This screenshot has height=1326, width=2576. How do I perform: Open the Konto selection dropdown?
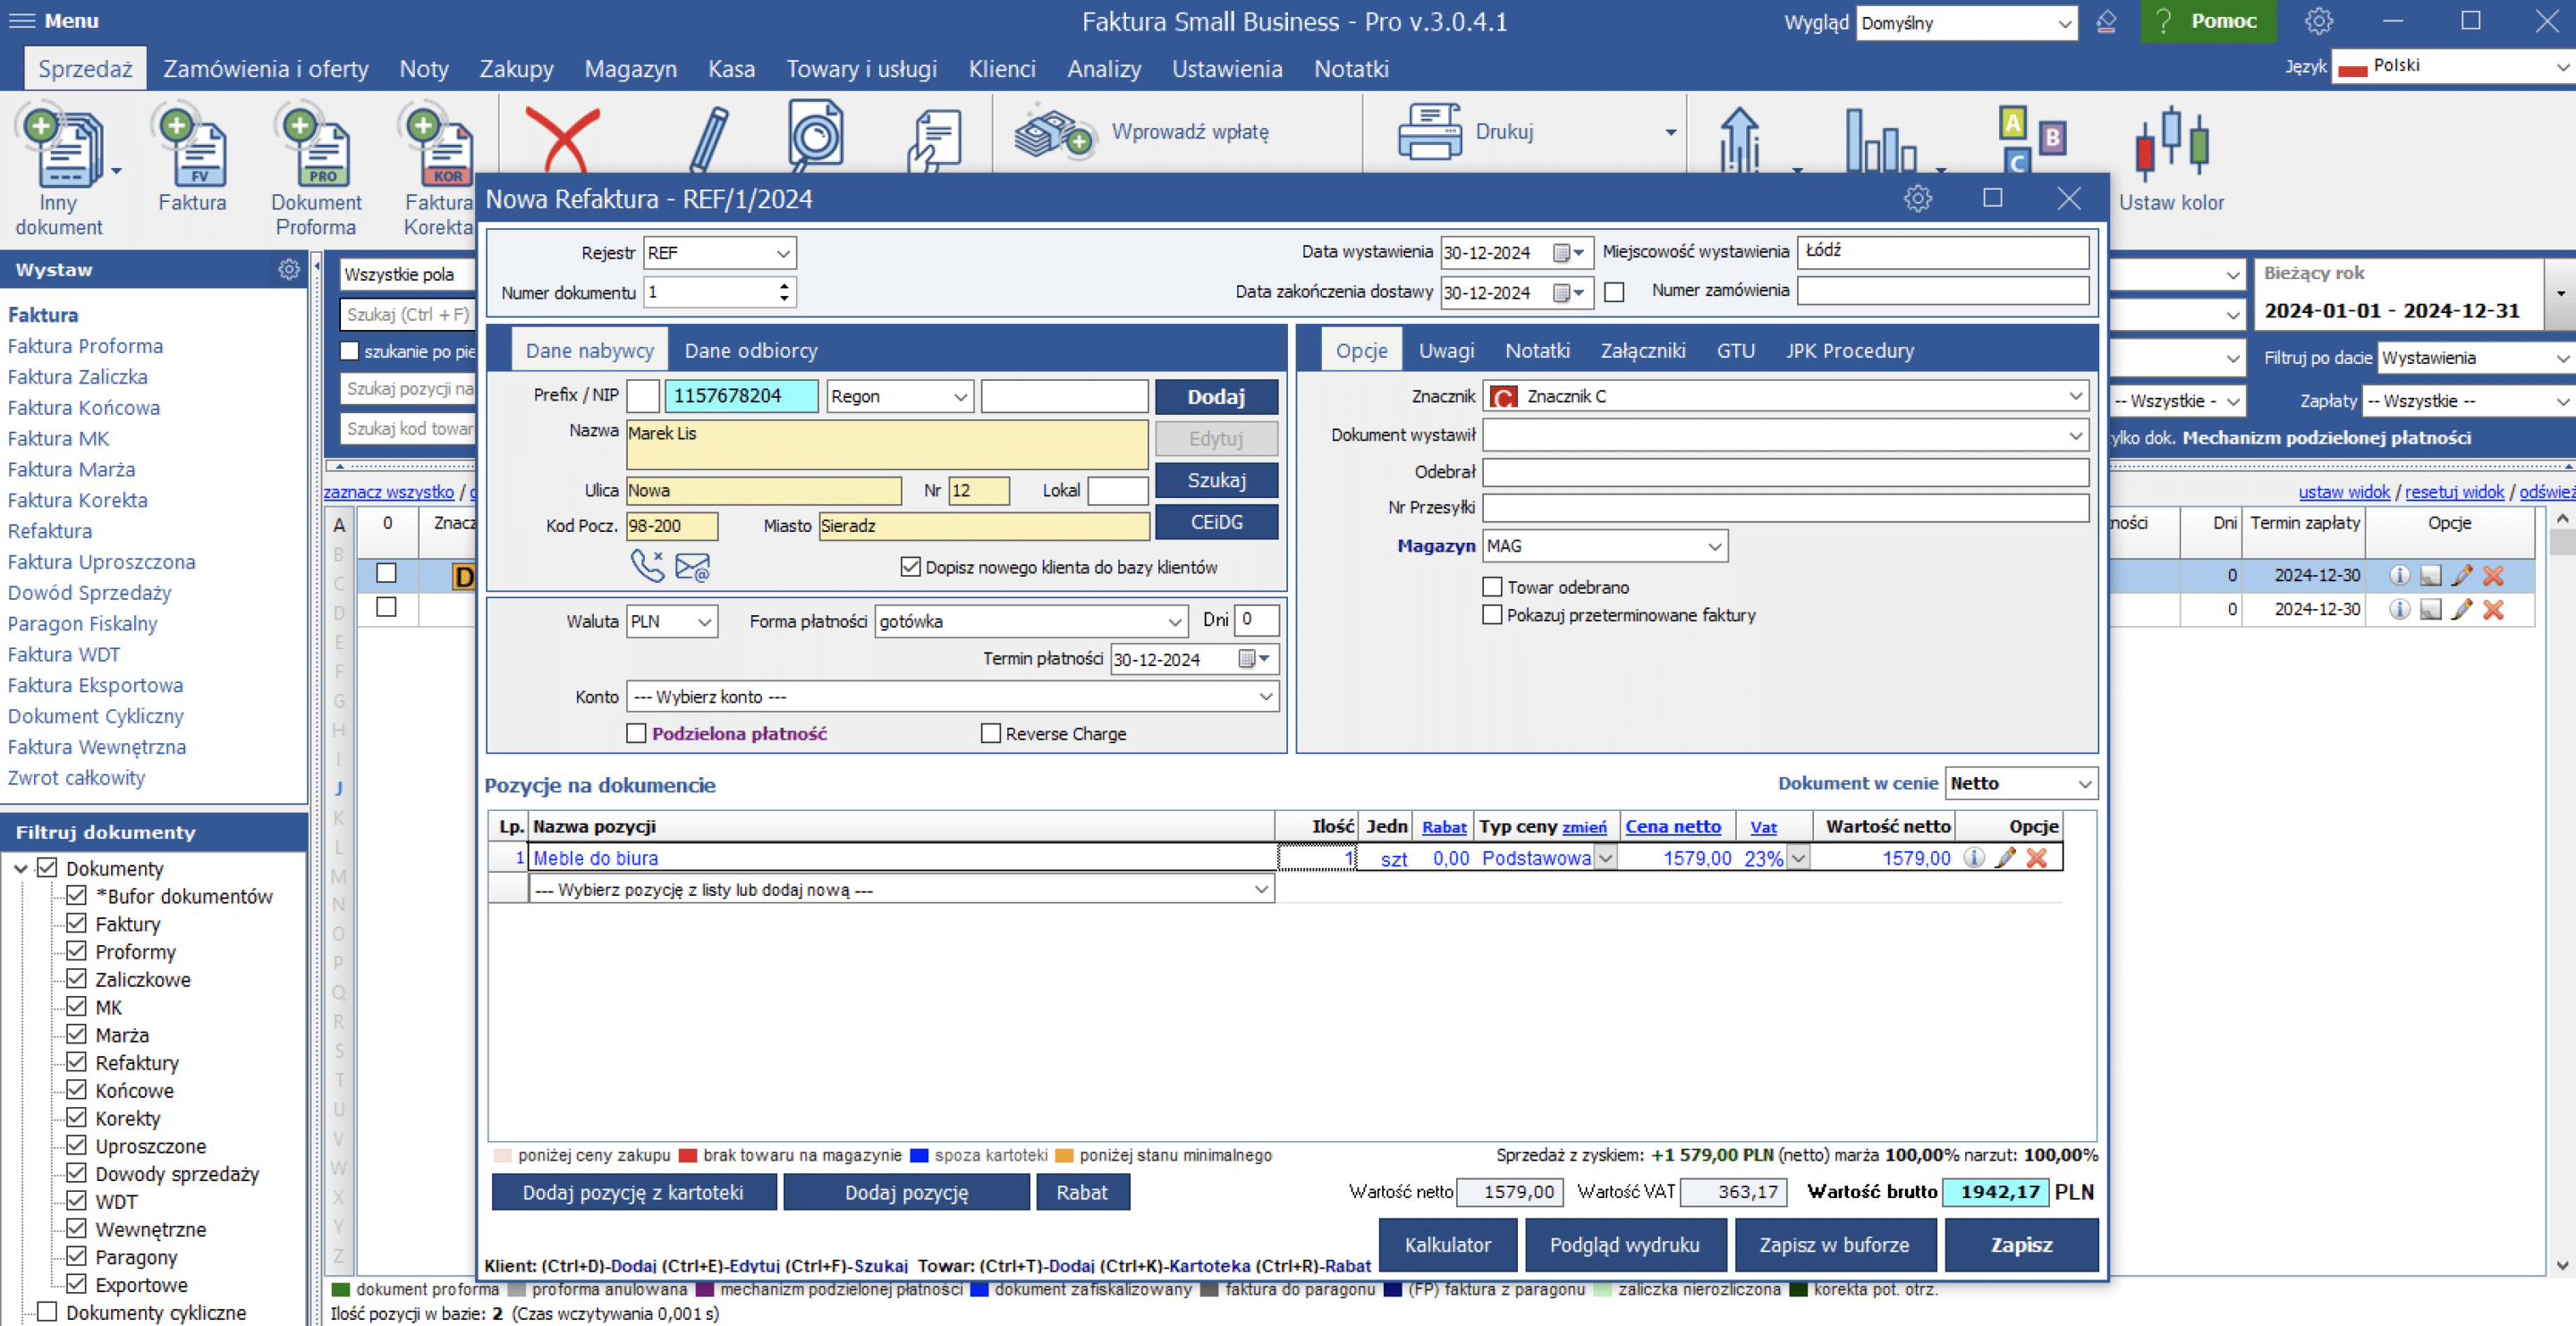(x=952, y=697)
